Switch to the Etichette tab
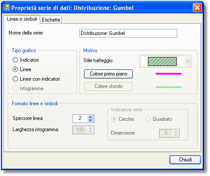The height and width of the screenshot is (176, 210). coord(51,20)
